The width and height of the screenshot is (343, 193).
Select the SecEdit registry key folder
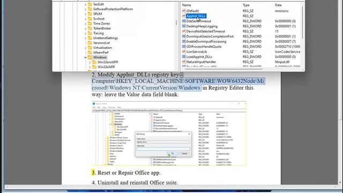pos(99,4)
